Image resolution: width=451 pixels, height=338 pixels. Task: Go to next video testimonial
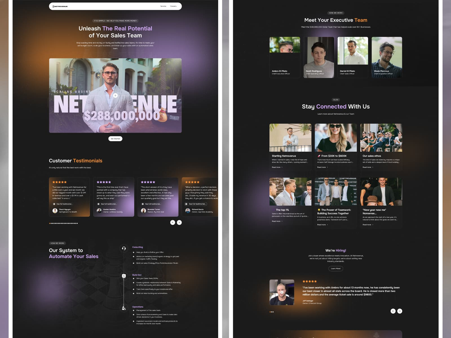point(400,311)
